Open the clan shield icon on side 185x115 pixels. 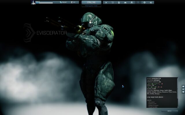[x=183, y=92]
